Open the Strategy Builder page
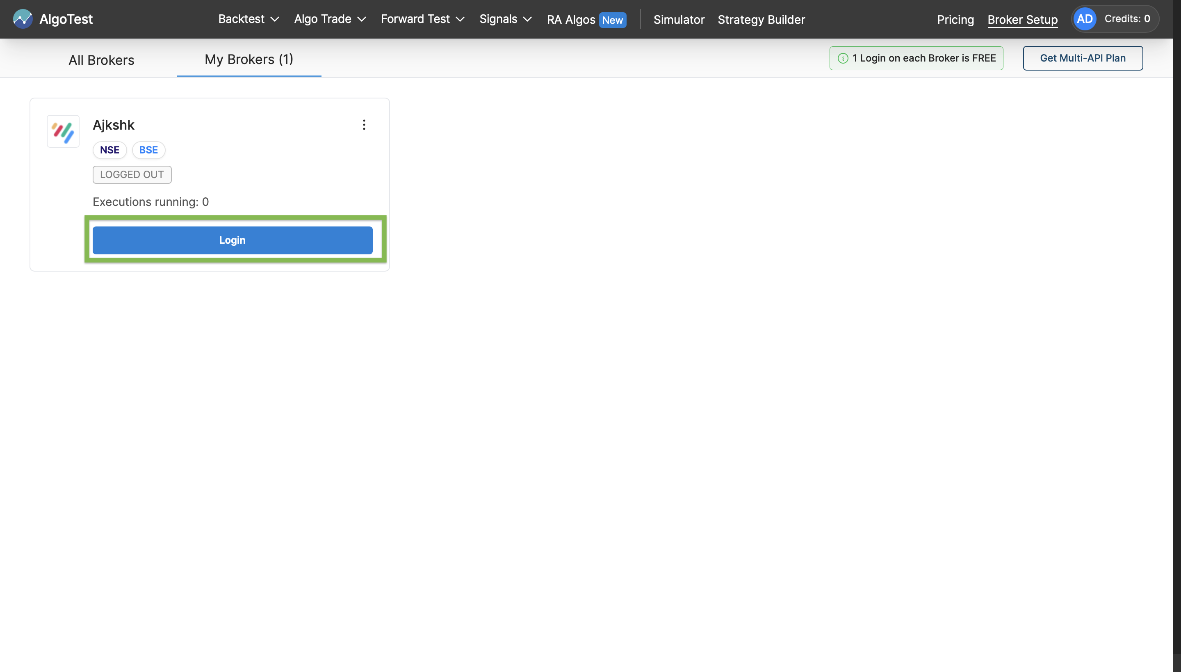1181x672 pixels. pyautogui.click(x=761, y=19)
